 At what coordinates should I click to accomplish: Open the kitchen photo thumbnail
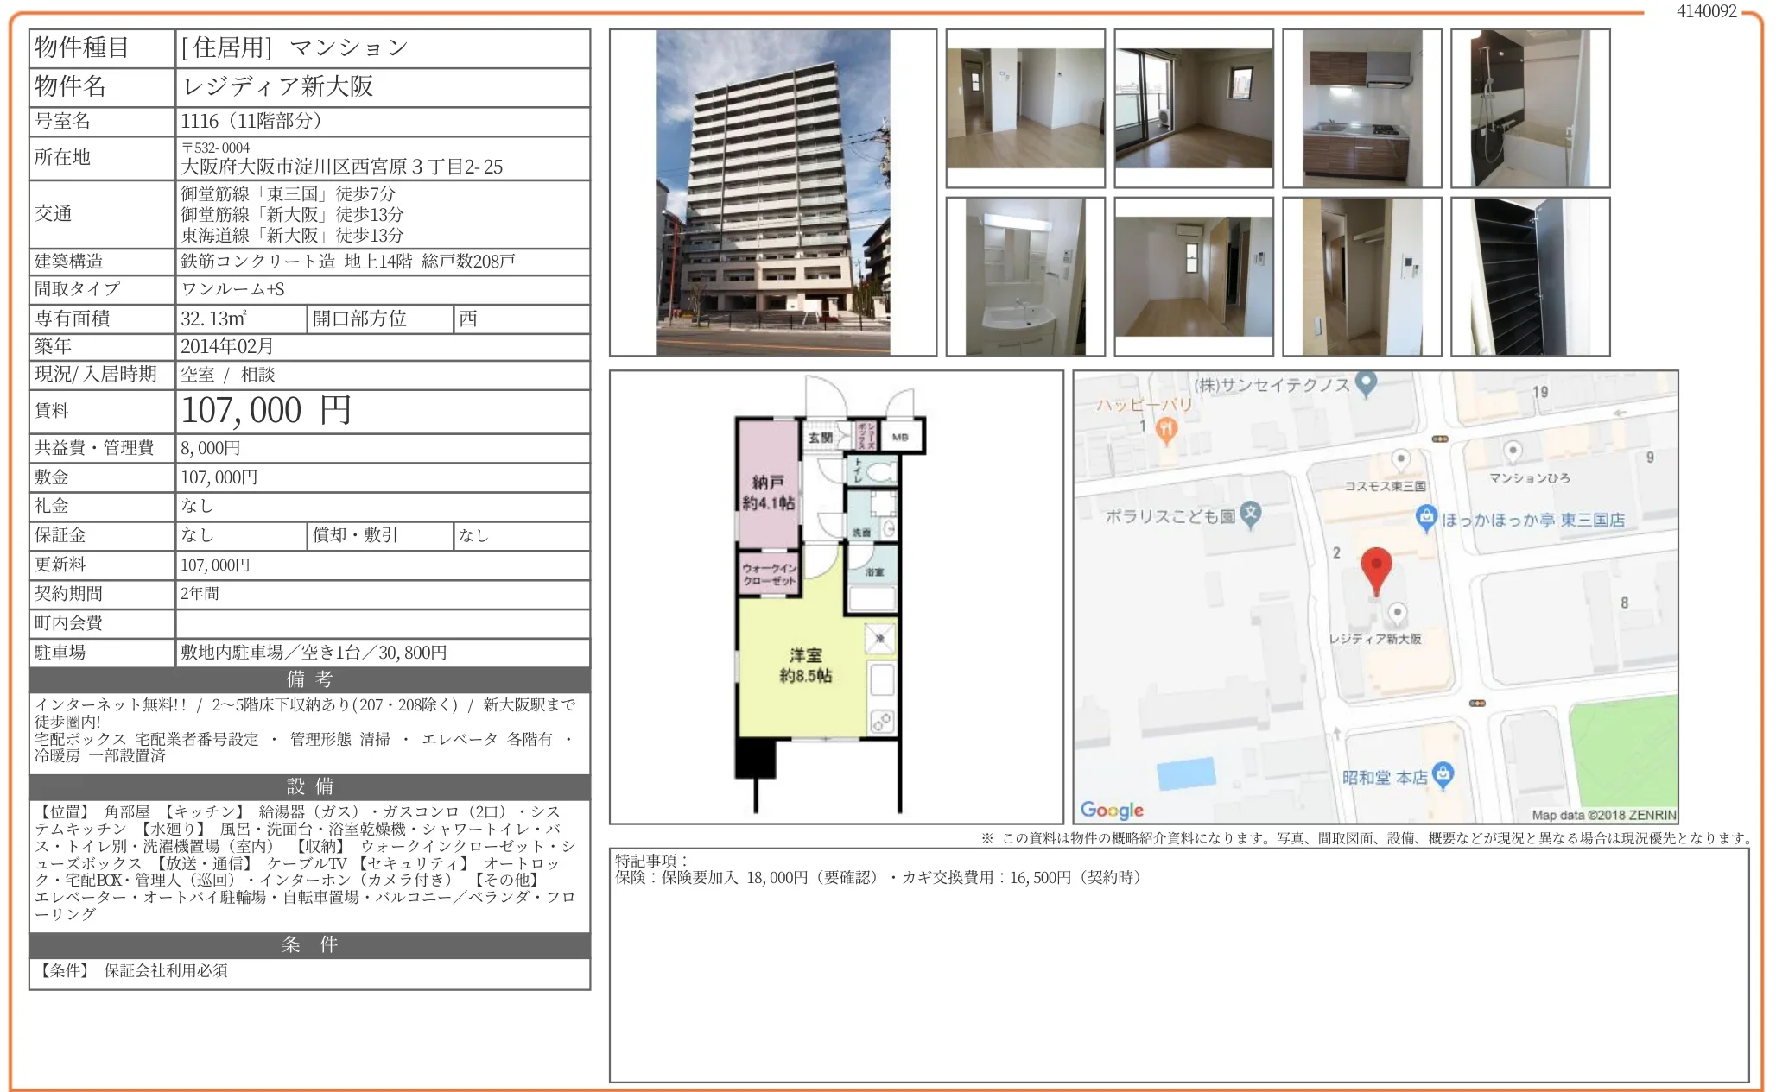click(x=1361, y=108)
